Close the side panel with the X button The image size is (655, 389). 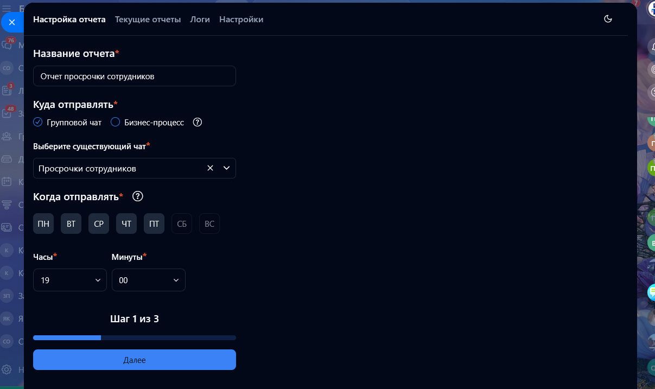click(x=12, y=22)
